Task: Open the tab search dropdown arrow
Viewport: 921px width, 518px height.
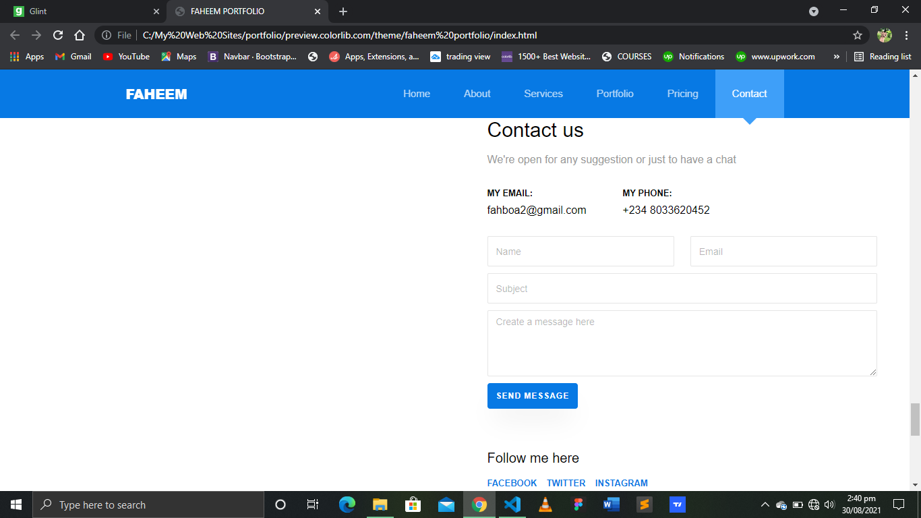Action: coord(814,11)
